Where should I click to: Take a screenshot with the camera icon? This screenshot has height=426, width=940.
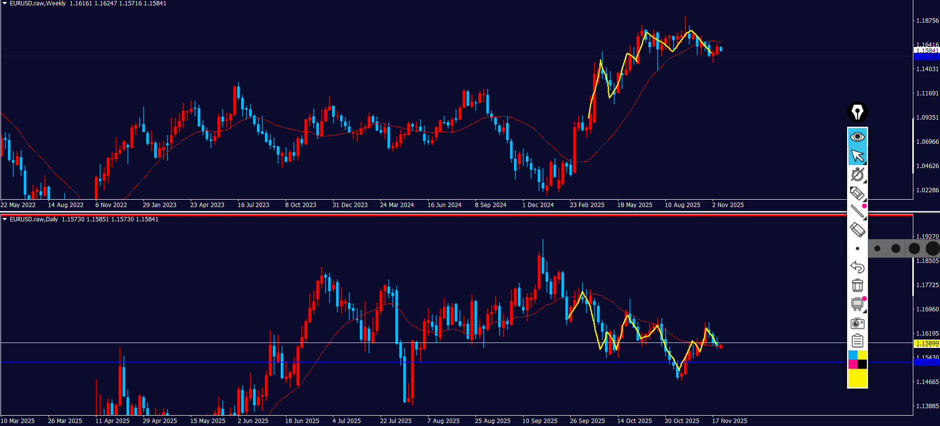[x=857, y=323]
